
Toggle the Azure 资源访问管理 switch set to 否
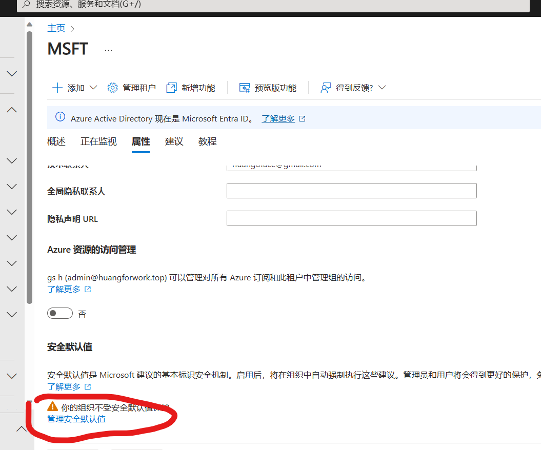click(60, 313)
